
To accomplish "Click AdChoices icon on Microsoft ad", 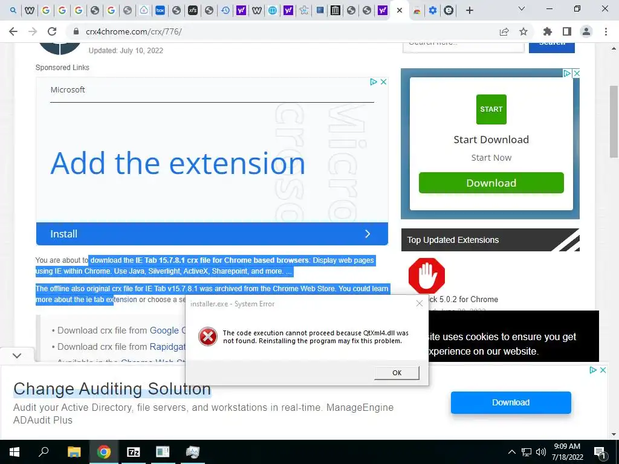I will [373, 82].
